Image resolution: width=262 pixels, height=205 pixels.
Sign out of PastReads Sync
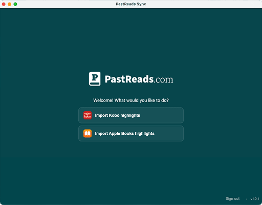(x=232, y=198)
